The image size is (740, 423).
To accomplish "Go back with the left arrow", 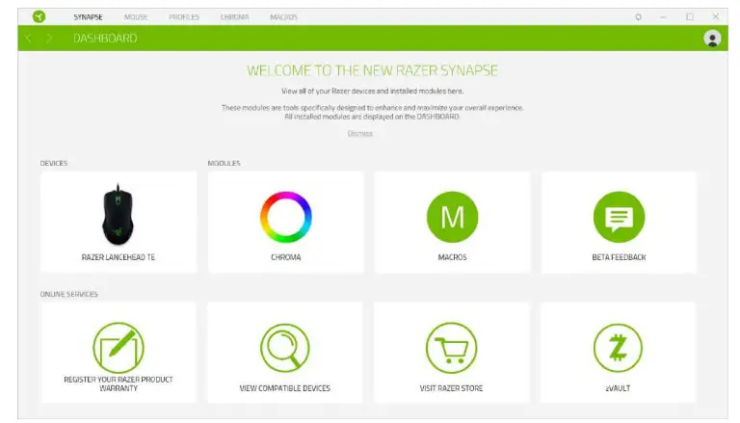I will [x=28, y=38].
